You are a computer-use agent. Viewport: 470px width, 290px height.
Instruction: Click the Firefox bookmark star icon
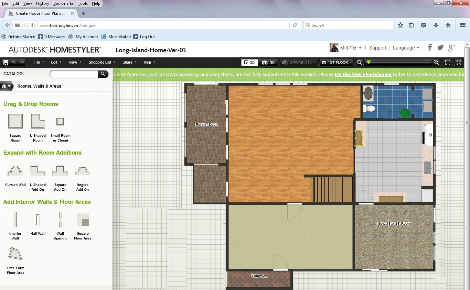click(x=400, y=25)
